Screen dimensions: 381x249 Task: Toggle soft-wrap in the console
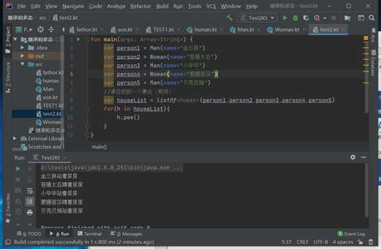coord(30,191)
